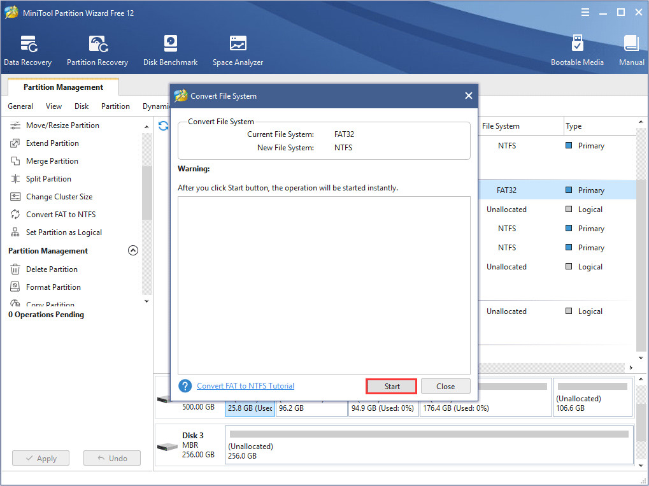Click the Change Cluster Size icon

pyautogui.click(x=15, y=197)
